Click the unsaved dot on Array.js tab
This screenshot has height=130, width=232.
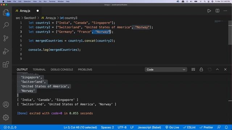pyautogui.click(x=38, y=11)
